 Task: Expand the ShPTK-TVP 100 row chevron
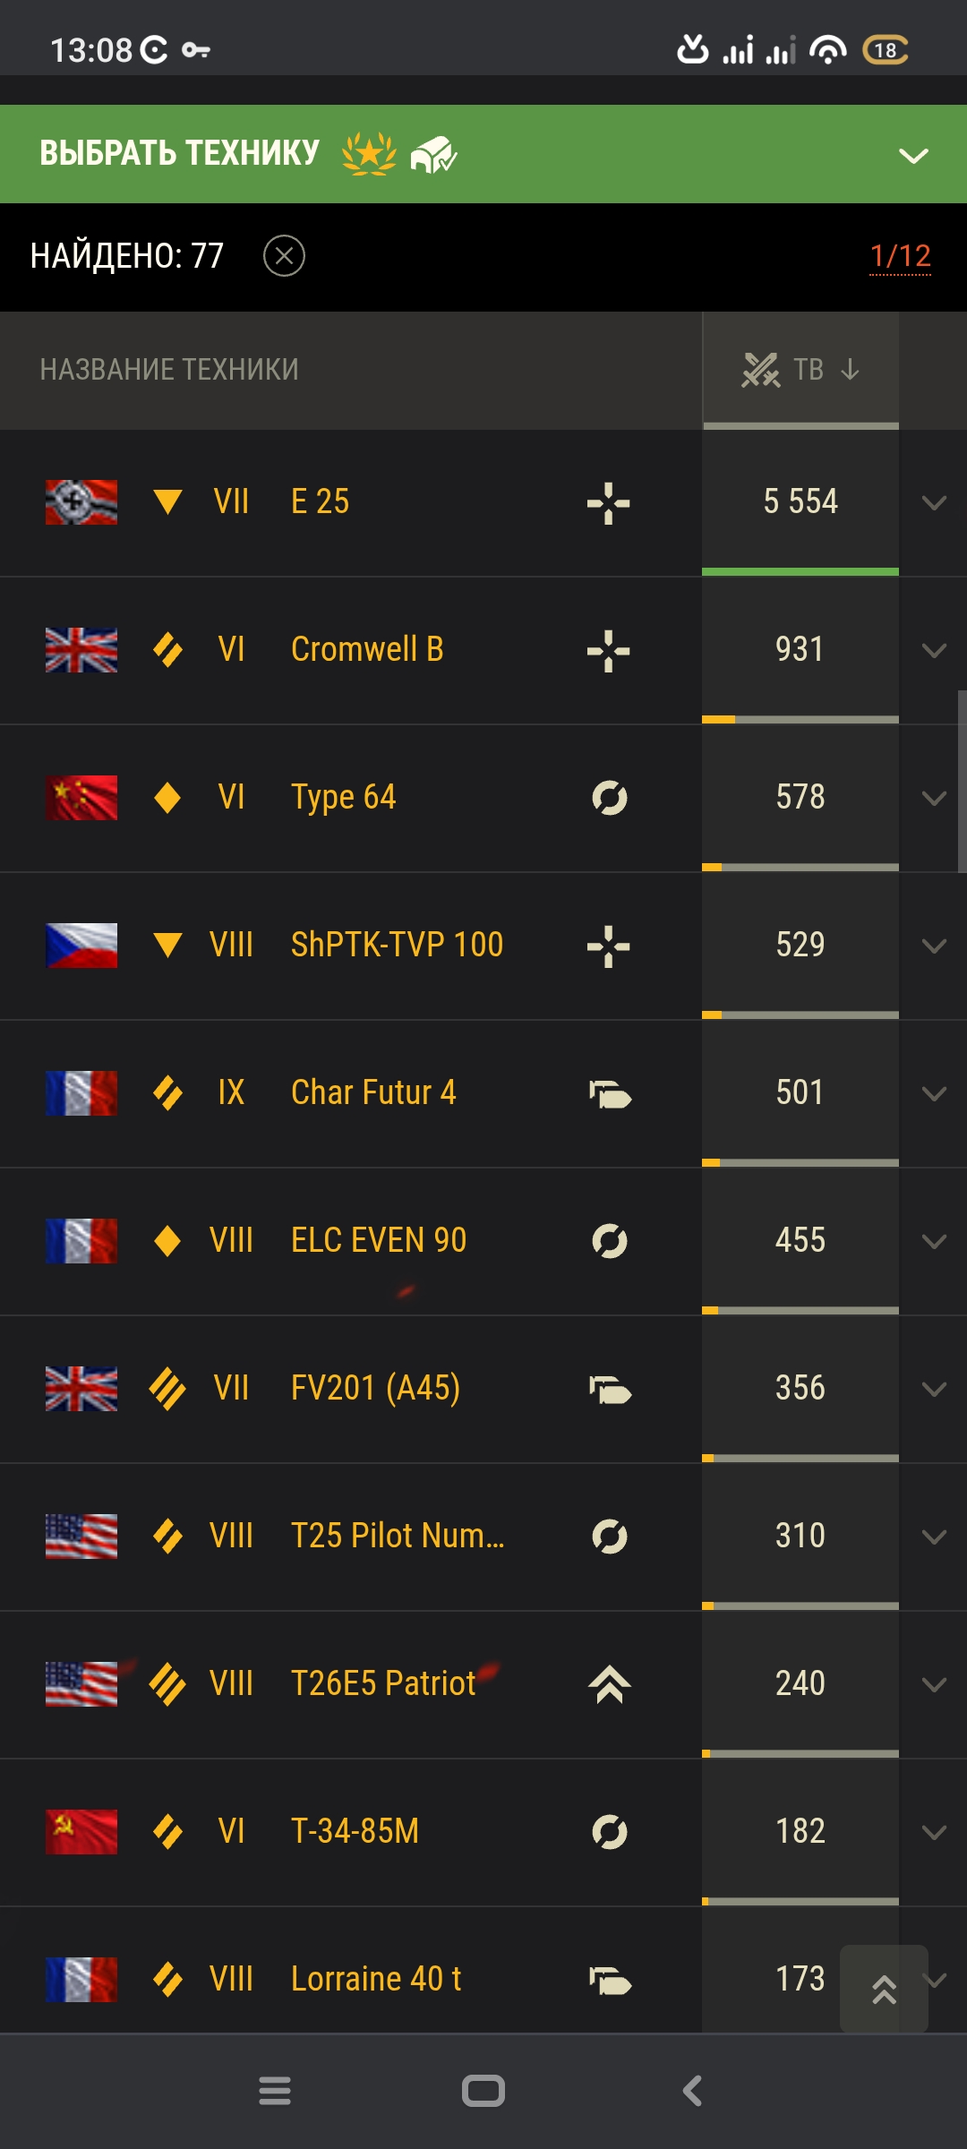[x=934, y=946]
